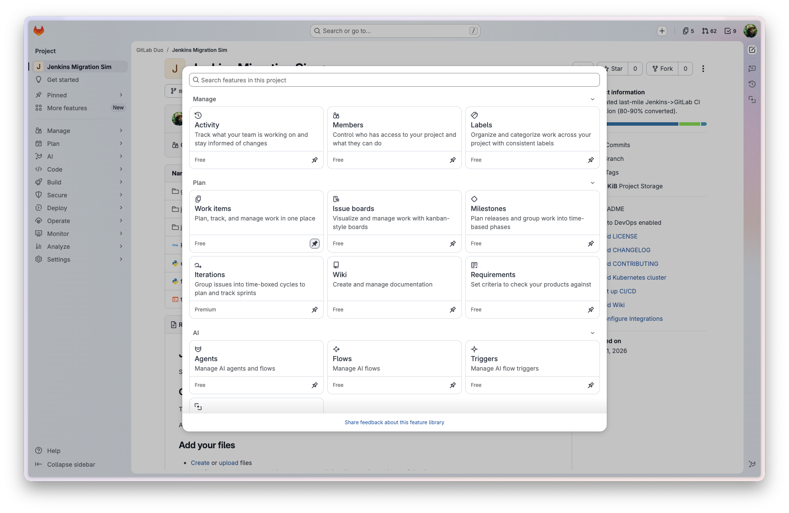The height and width of the screenshot is (513, 789).
Task: Expand Secure in the sidebar
Action: 80,195
